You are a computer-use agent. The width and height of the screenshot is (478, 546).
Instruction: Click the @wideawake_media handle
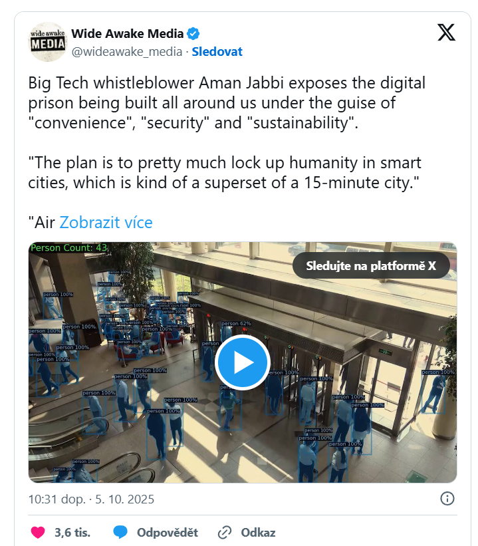point(126,51)
